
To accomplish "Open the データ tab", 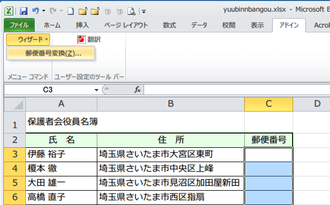I will point(199,25).
